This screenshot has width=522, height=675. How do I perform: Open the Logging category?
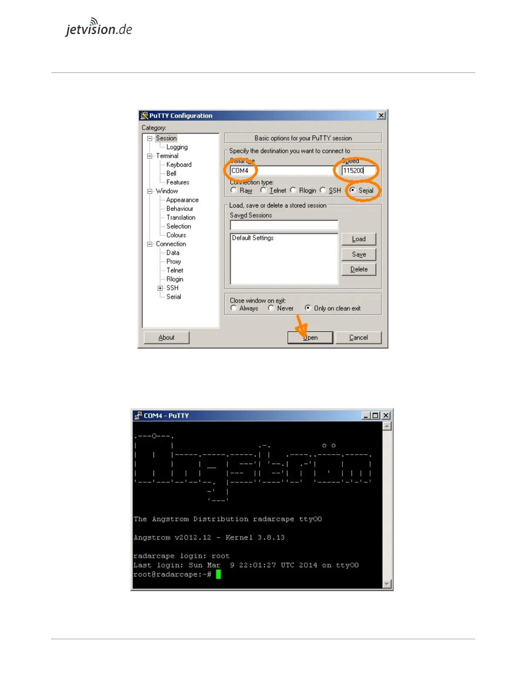click(177, 147)
